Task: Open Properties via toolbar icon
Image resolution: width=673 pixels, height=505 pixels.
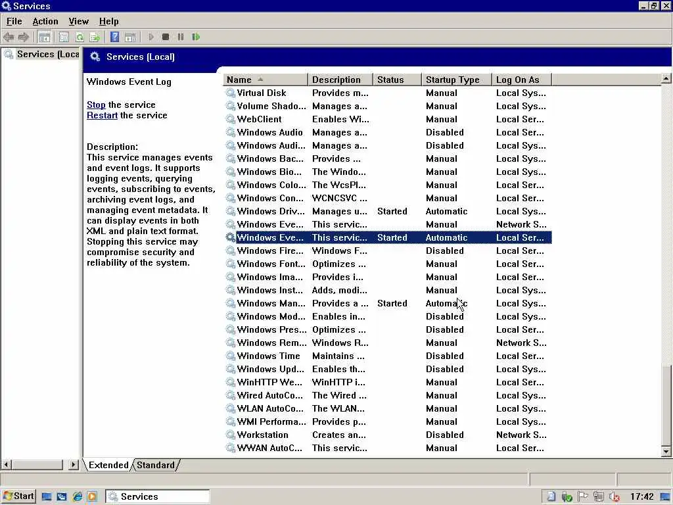Action: tap(64, 37)
